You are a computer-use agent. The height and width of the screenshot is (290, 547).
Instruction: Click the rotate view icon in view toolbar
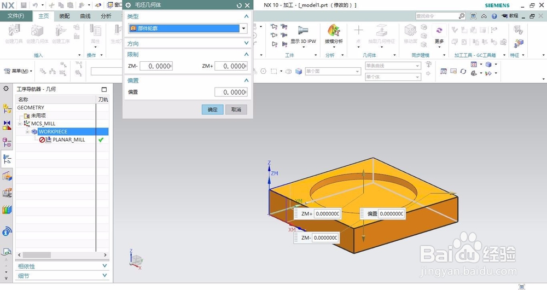point(463,72)
